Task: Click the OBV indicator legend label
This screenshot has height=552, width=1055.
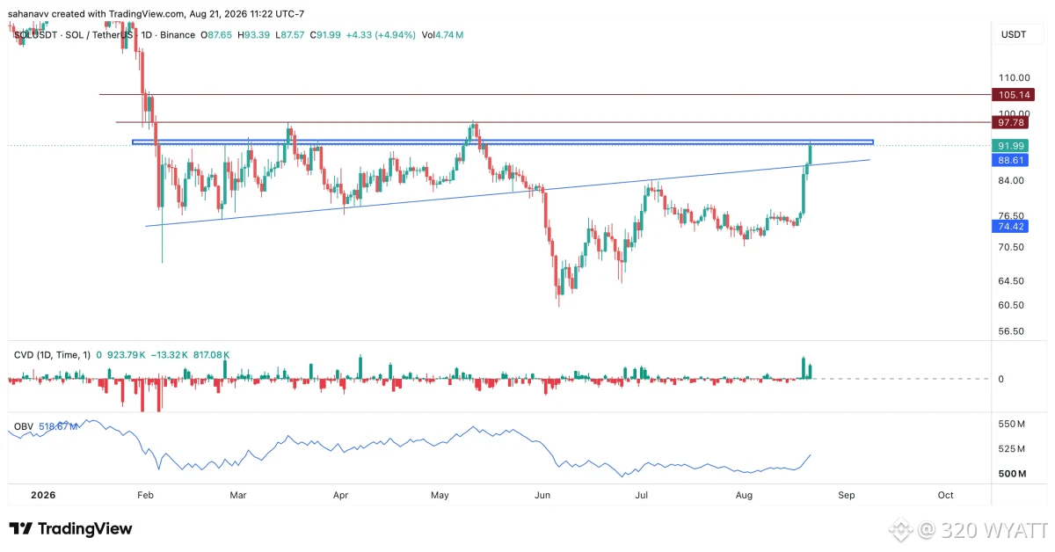Action: coord(24,425)
